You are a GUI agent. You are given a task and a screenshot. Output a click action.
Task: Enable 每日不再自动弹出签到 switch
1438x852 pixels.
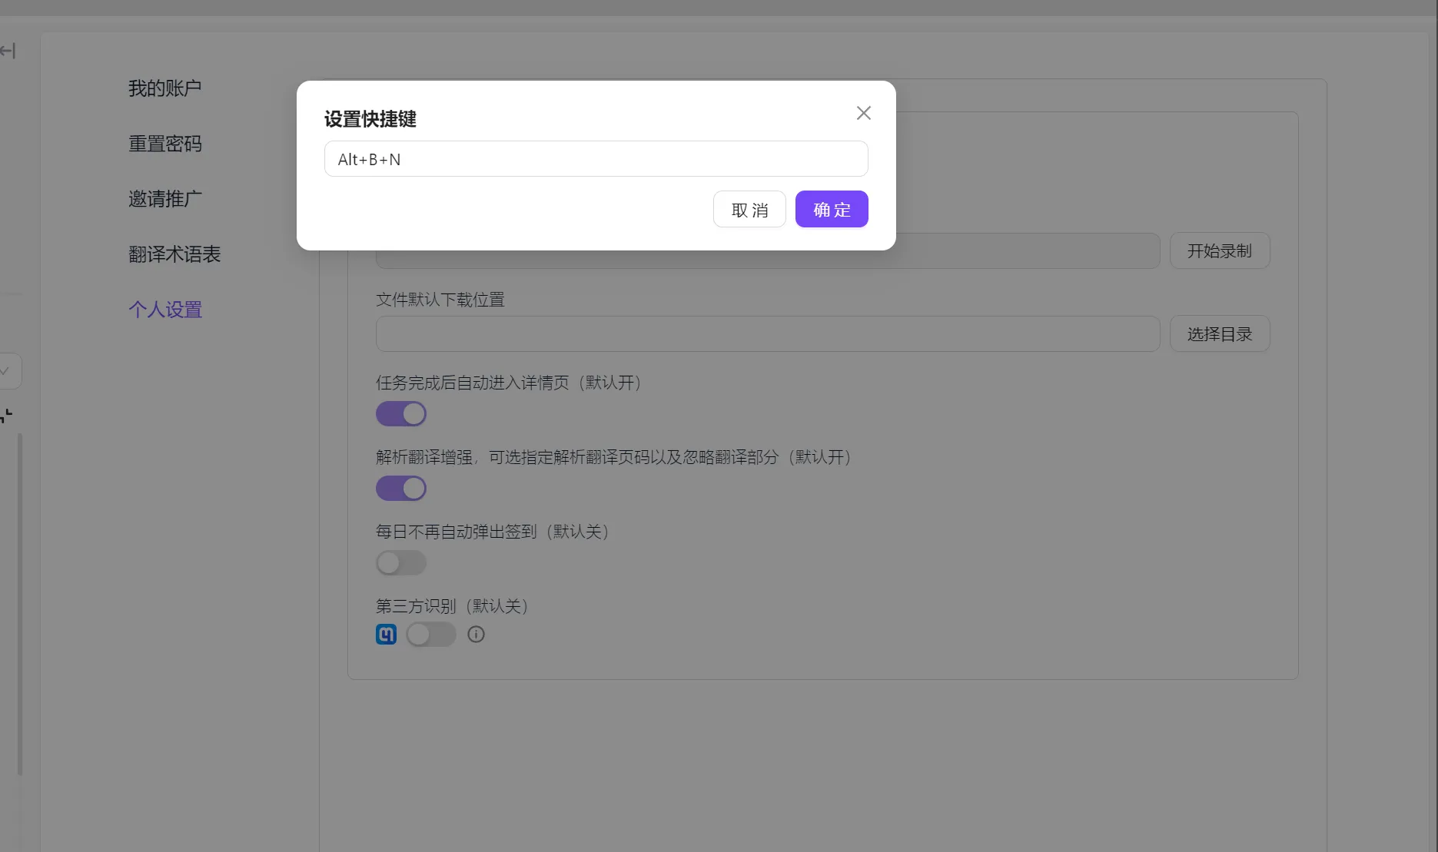(401, 563)
